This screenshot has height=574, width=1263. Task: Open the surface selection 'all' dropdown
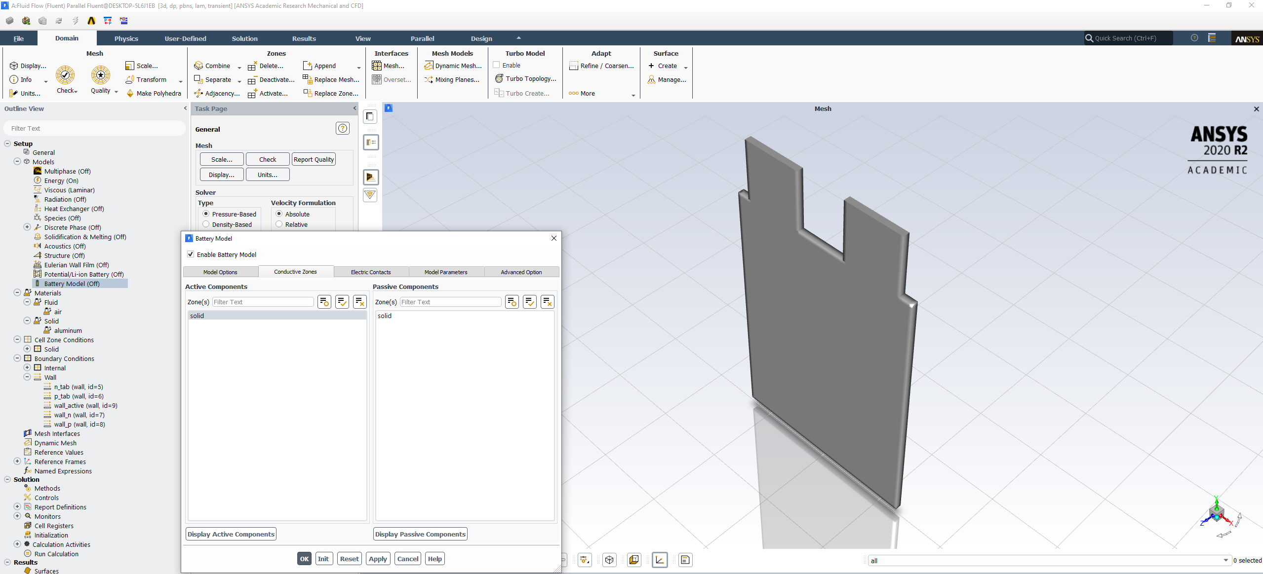point(1225,561)
